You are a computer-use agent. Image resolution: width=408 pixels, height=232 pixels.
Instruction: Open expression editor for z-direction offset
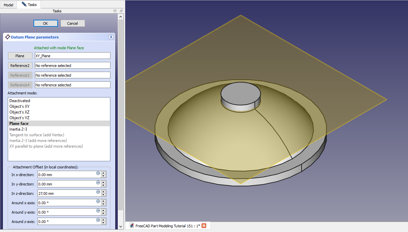[98, 192]
